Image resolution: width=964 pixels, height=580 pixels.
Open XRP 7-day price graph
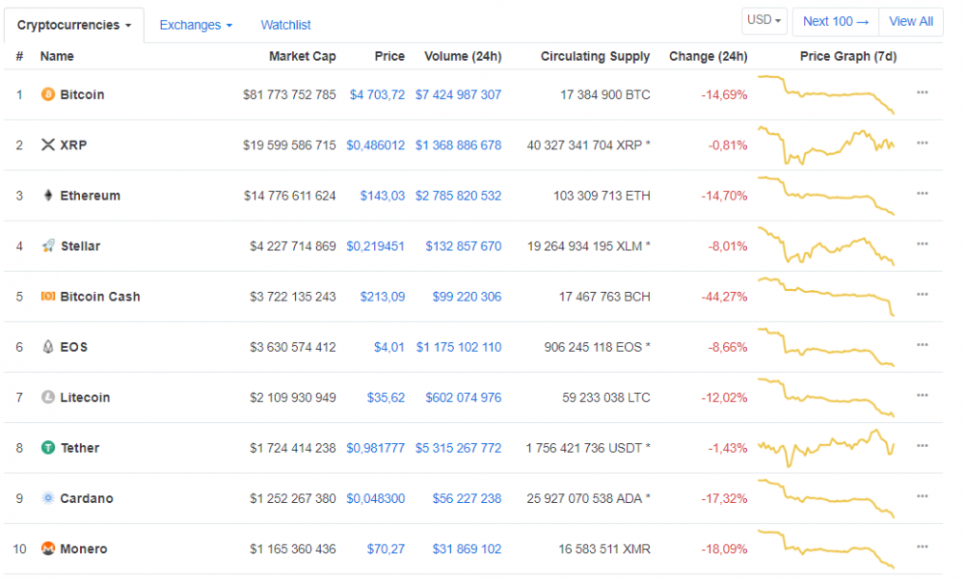826,145
